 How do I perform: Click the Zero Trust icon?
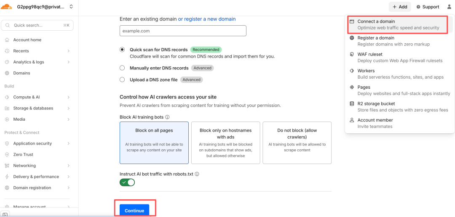pos(7,154)
